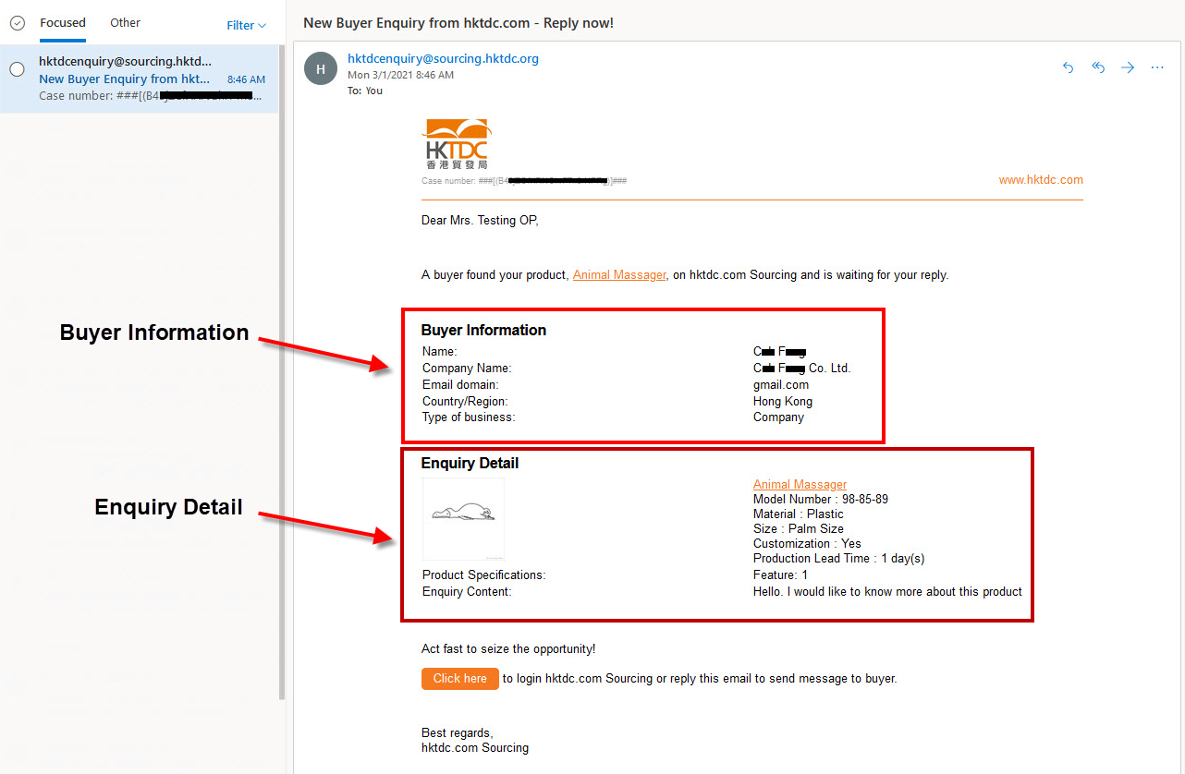Click the Email domain: label
Viewport: 1185px width, 774px height.
point(460,385)
